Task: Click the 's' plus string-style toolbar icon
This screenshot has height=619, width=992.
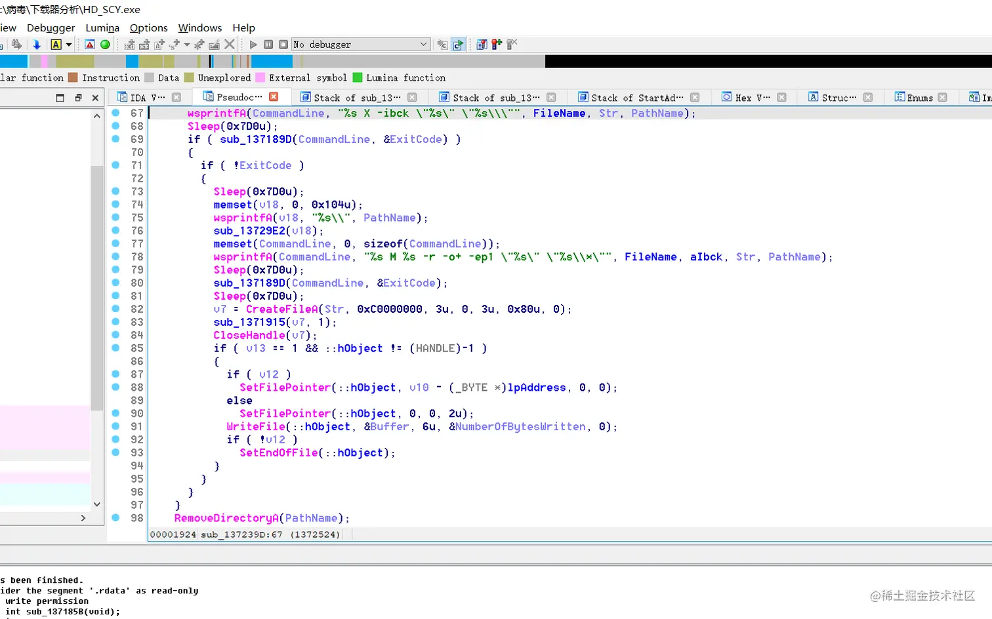Action: point(174,45)
